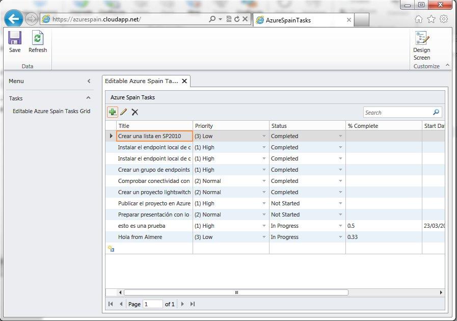The image size is (457, 321).
Task: Select the Editable Azure Spain Tasks screen tab
Action: [x=141, y=81]
